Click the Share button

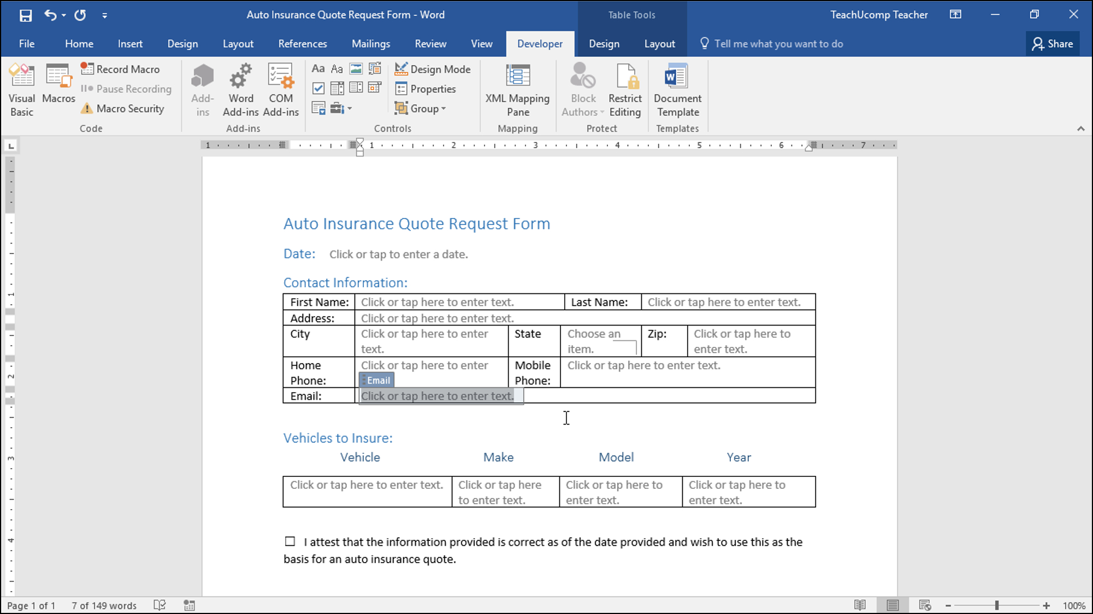click(1055, 43)
